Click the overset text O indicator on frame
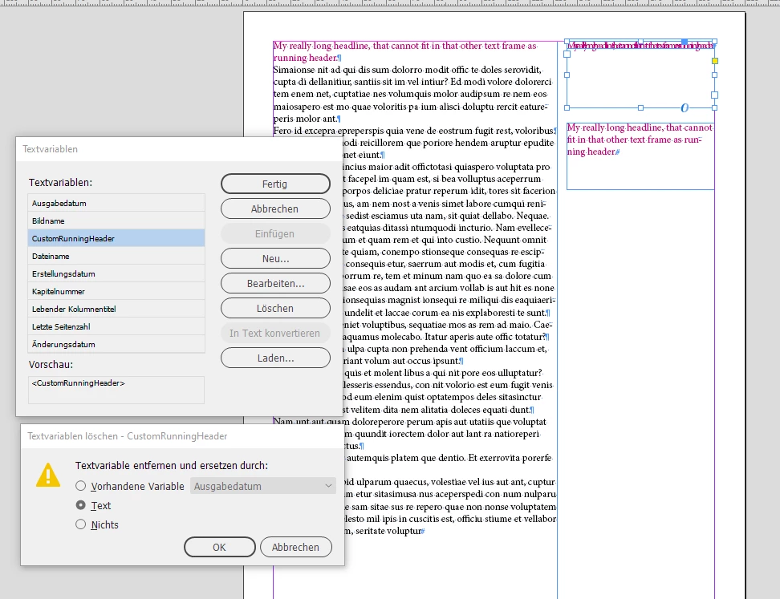Screen dimensions: 780x599 click(x=685, y=108)
